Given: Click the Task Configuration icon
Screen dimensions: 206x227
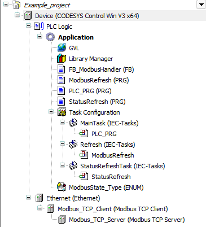Looking at the screenshot, I should coord(62,112).
